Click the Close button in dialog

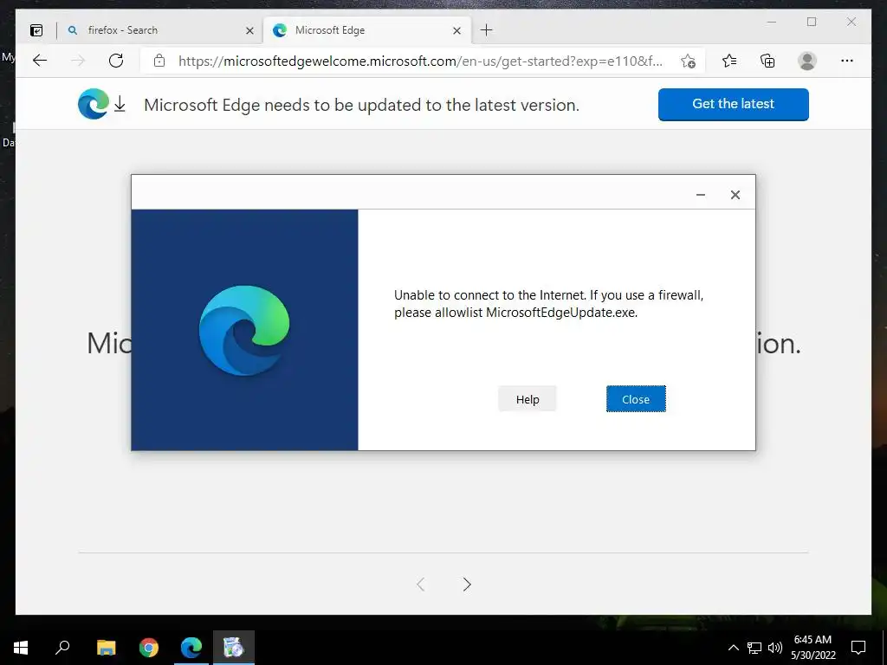636,399
